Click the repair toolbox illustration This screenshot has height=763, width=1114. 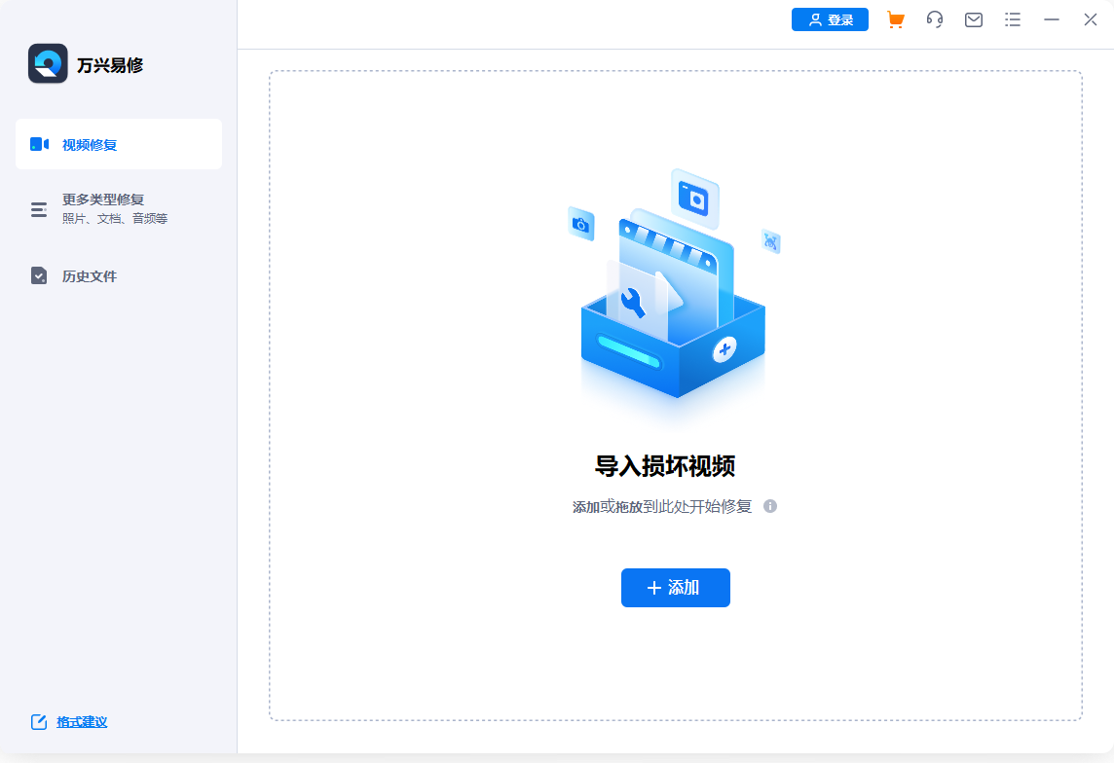pos(672,292)
